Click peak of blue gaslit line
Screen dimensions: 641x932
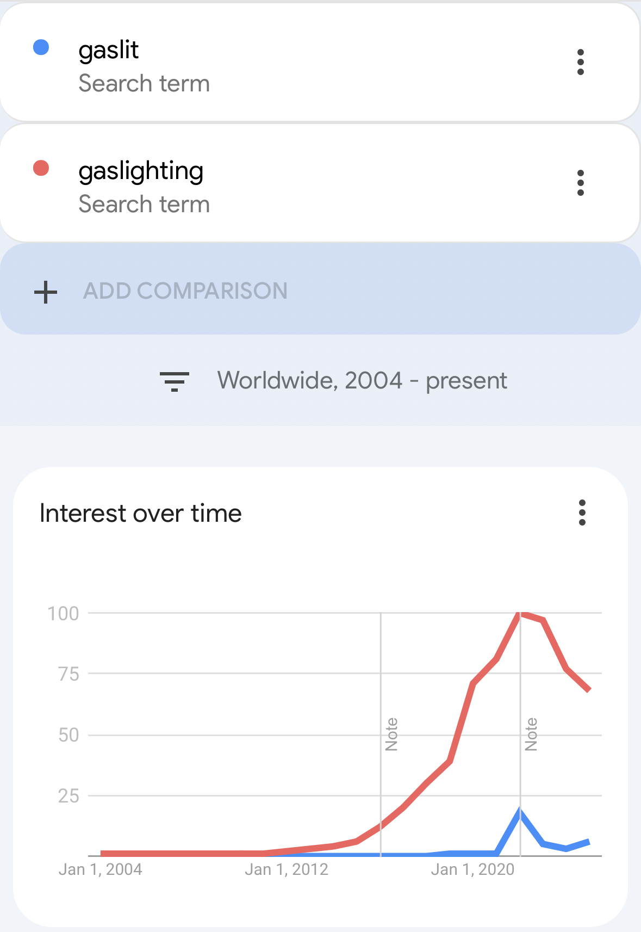(520, 811)
